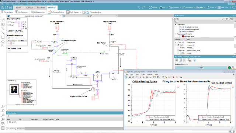Screen dimensions: 236x133
Task: Click the Undo arrow icon
Action: pyautogui.click(x=139, y=7)
